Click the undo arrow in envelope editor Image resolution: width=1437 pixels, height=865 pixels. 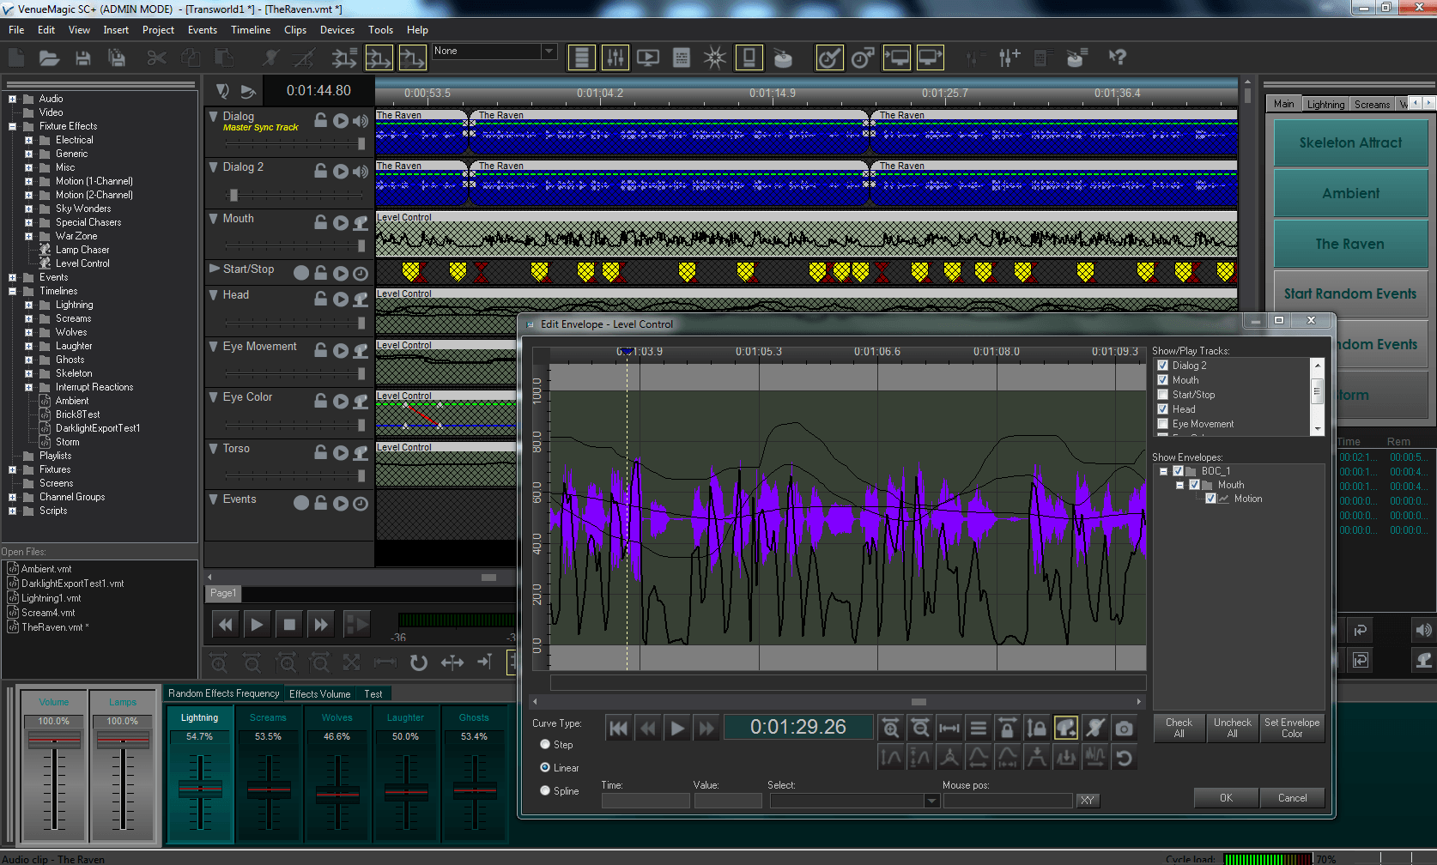pyautogui.click(x=1124, y=758)
